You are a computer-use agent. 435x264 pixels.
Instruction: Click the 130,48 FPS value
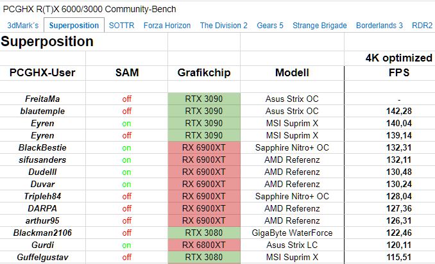tap(399, 172)
